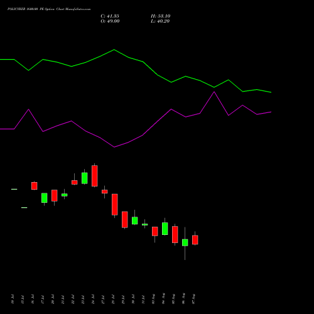Click the green candlestick for 04 Aug

click(165, 229)
